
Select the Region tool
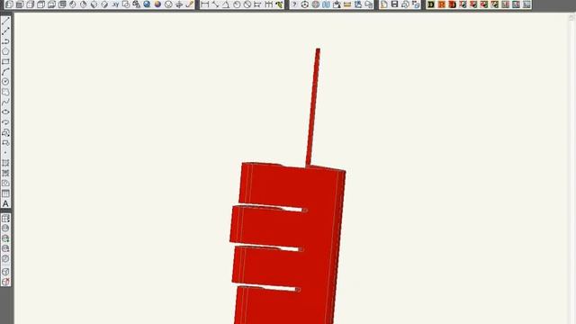pyautogui.click(x=5, y=183)
